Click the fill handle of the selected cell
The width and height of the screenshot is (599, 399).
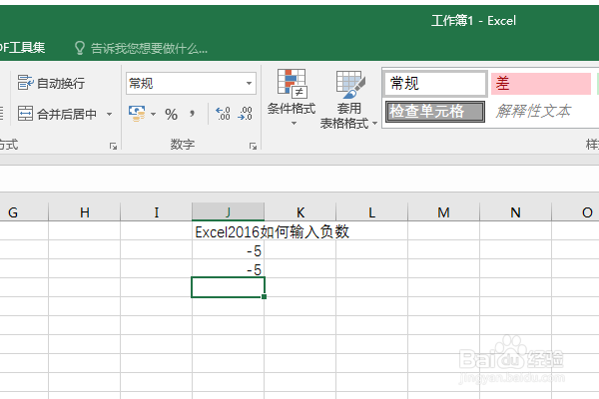(x=264, y=296)
